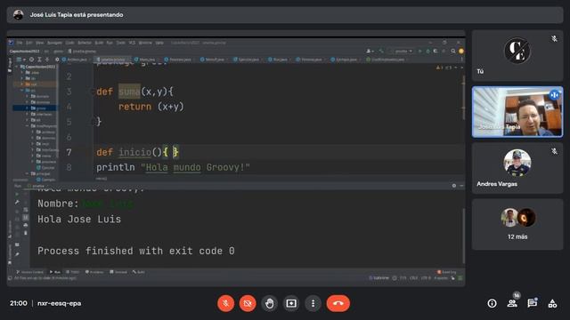570x320 pixels.
Task: Click the Collapse All icon in Project panel
Action: [x=47, y=60]
